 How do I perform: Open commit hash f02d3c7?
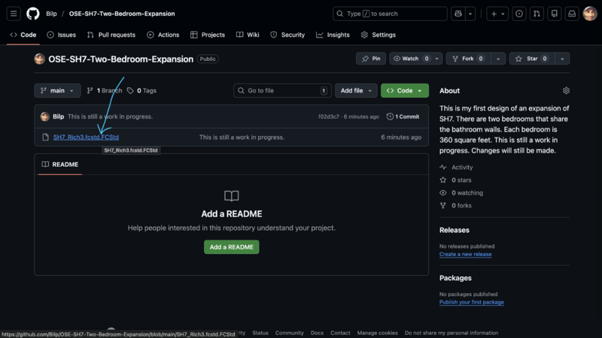[329, 116]
